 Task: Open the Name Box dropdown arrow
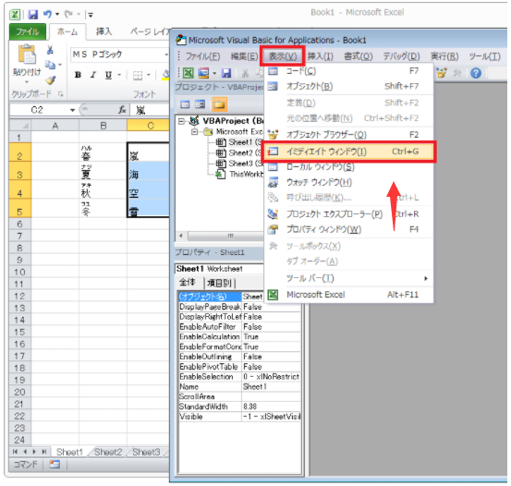tap(72, 110)
